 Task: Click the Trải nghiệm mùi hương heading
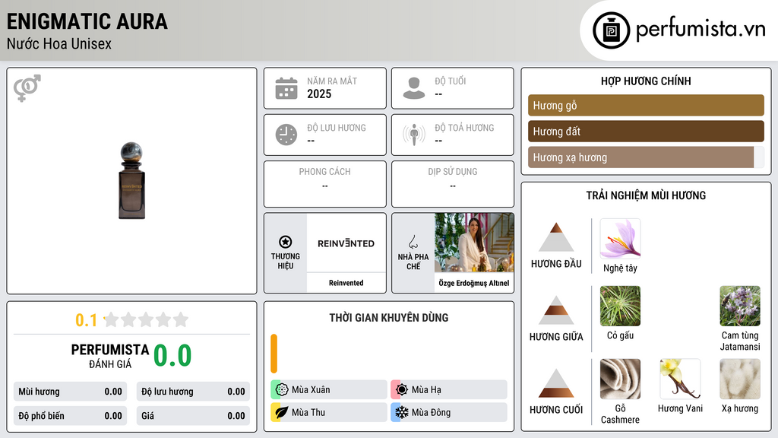pos(646,195)
